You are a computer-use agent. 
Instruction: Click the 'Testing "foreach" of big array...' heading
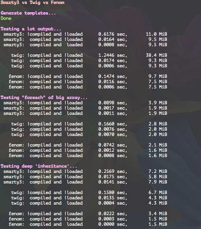tap(44, 97)
